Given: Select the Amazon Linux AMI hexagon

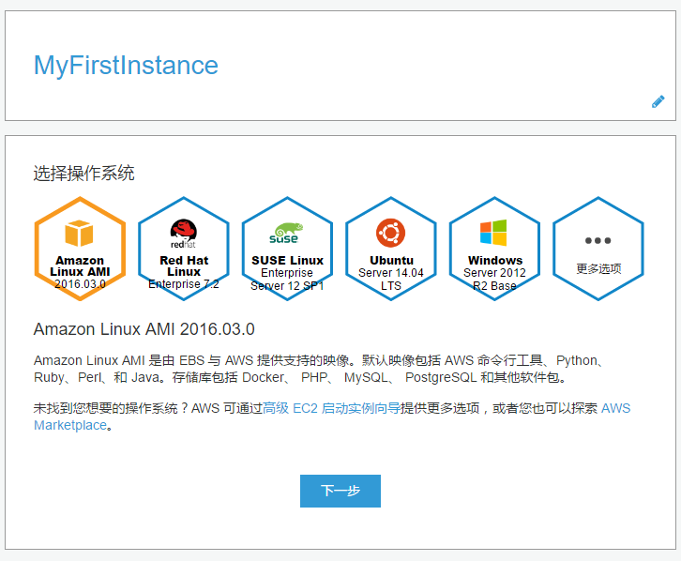Looking at the screenshot, I should (80, 249).
